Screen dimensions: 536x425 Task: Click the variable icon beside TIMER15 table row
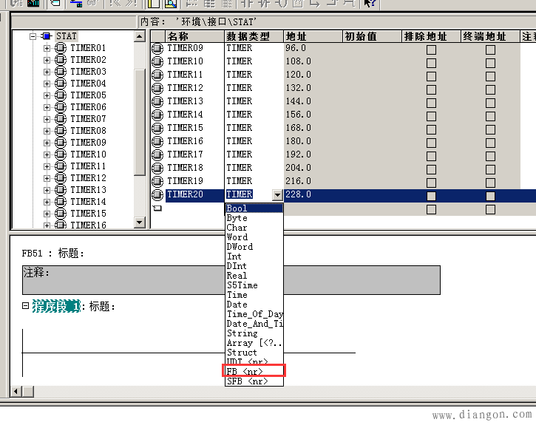coord(157,128)
